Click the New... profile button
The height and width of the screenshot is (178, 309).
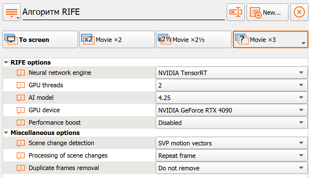(267, 12)
